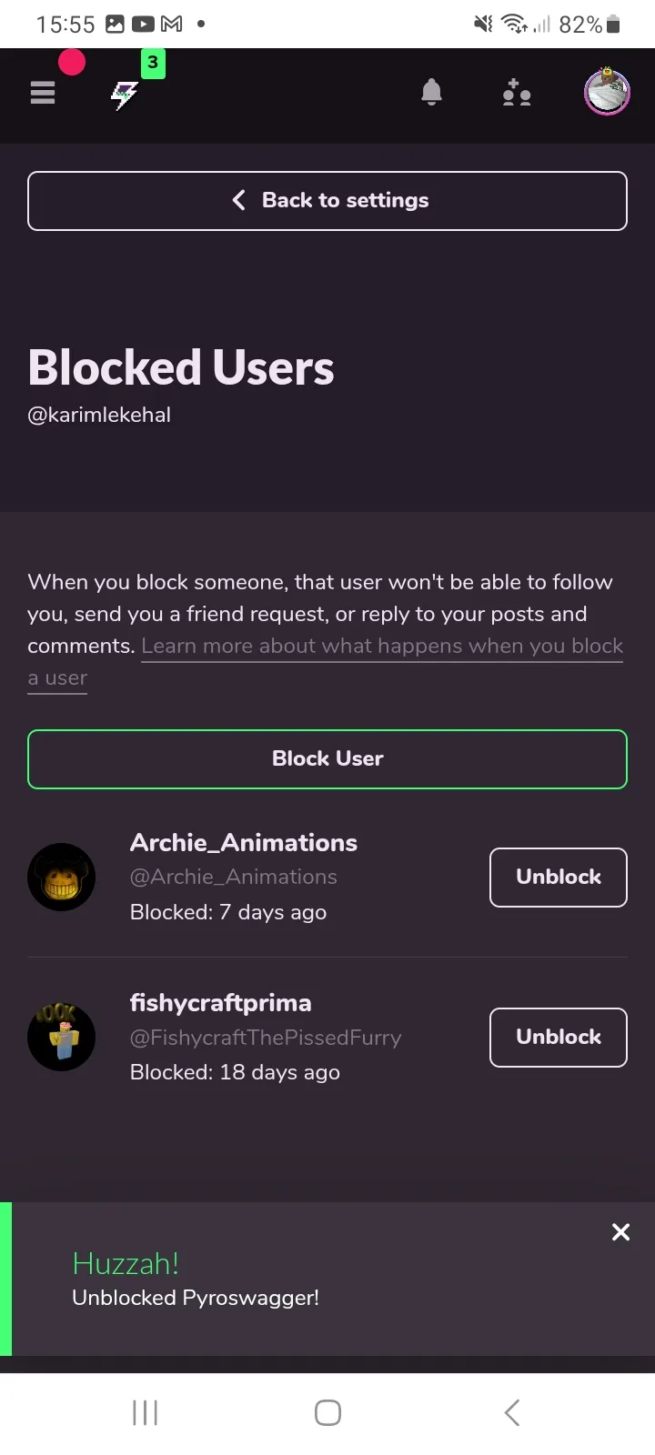Open fishycraftprima display name
Image resolution: width=655 pixels, height=1455 pixels.
[221, 1003]
